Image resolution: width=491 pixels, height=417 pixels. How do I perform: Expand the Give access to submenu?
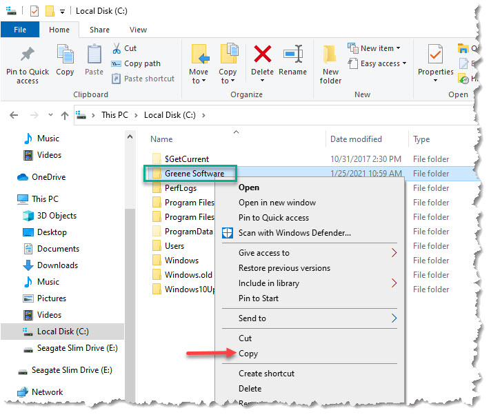[394, 253]
